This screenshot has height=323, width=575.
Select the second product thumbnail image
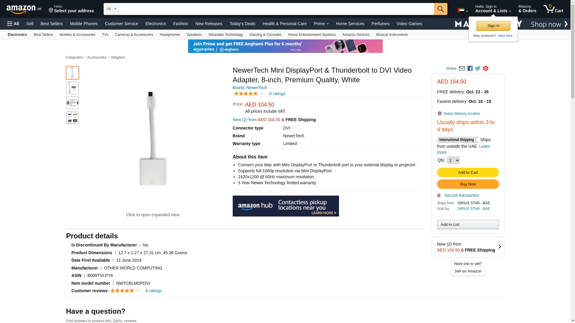point(72,88)
